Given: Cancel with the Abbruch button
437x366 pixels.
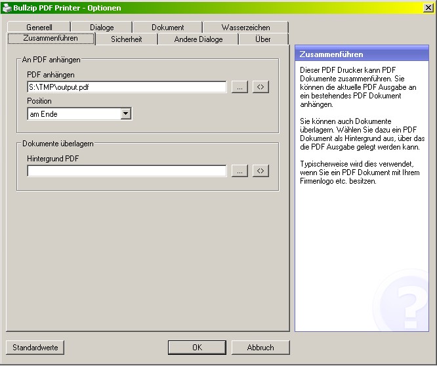Looking at the screenshot, I should pyautogui.click(x=260, y=348).
